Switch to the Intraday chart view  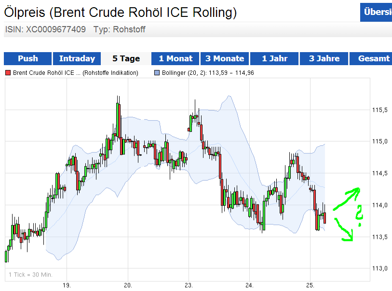(x=77, y=58)
